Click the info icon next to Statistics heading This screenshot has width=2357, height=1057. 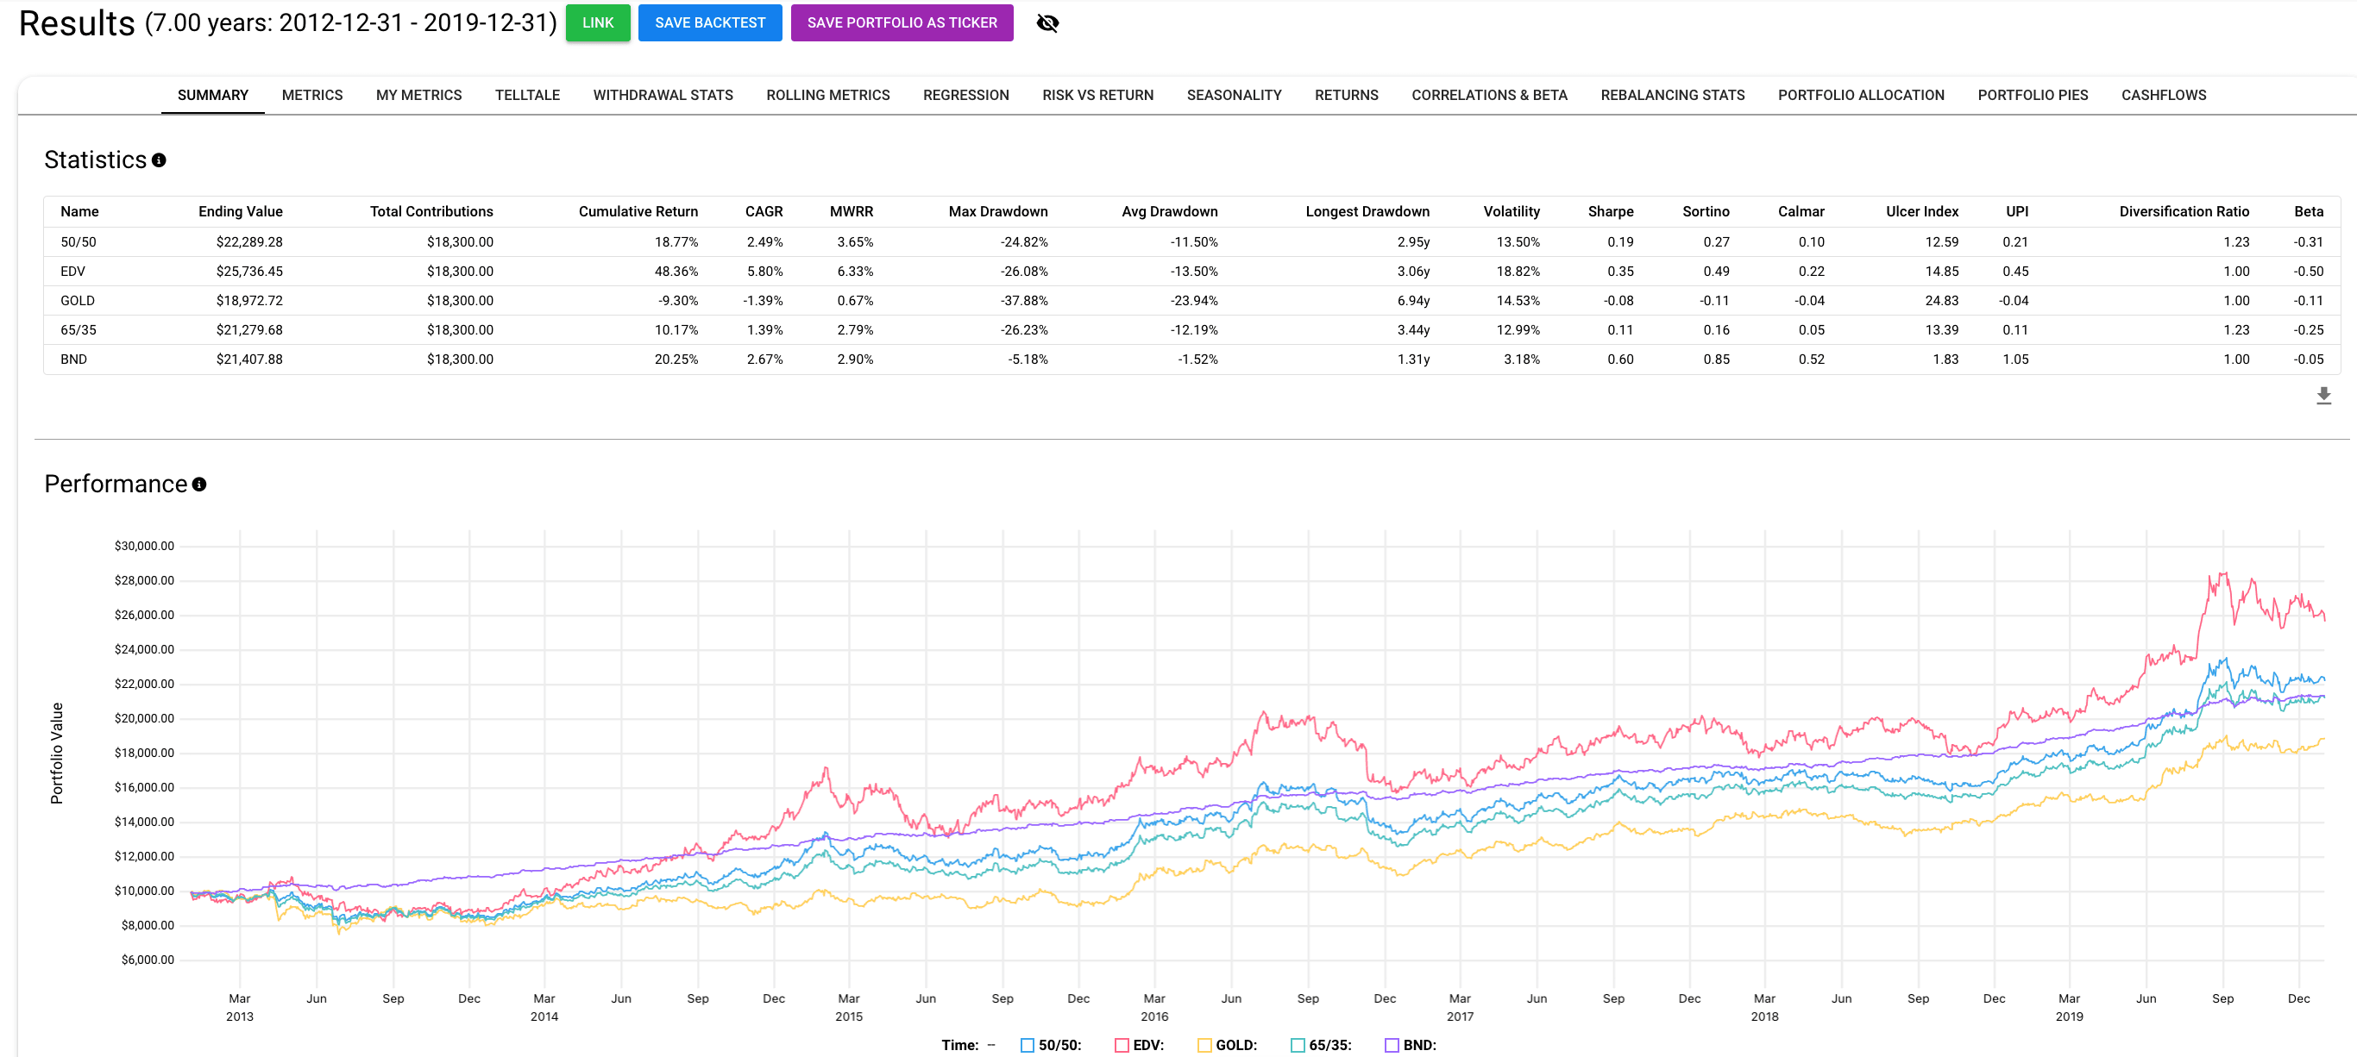tap(160, 160)
